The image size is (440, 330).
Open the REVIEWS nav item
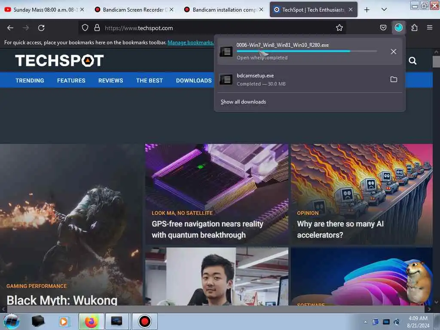pos(110,80)
